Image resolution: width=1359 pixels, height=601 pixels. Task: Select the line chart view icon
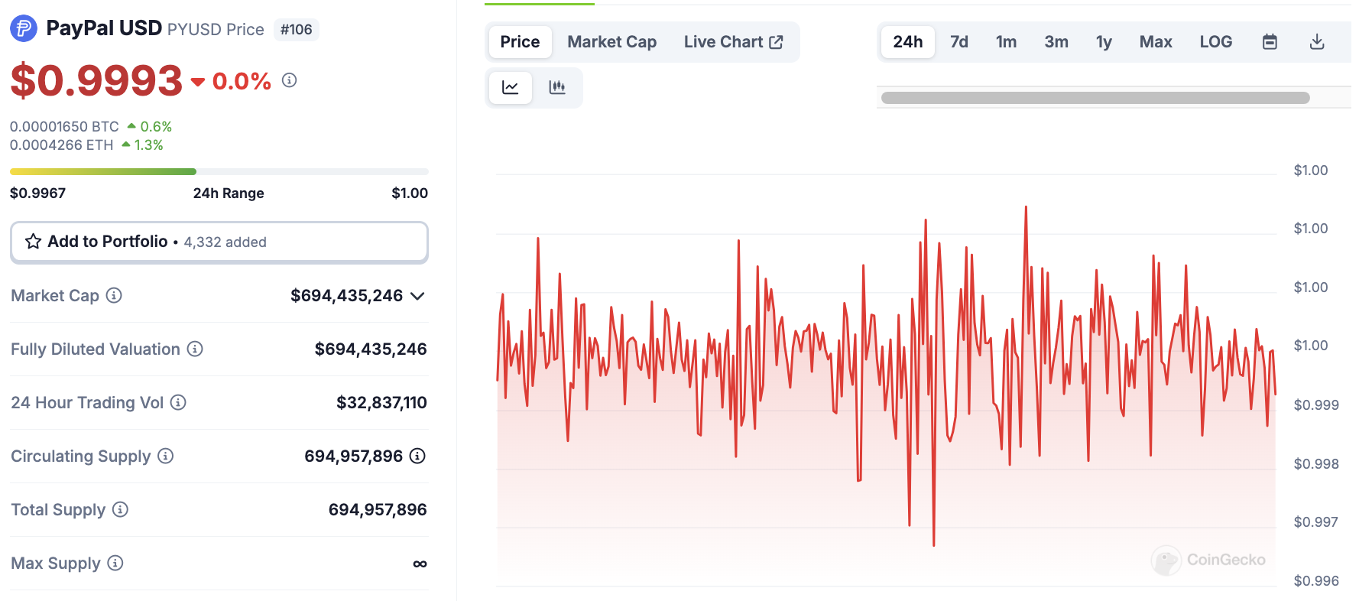[x=511, y=87]
